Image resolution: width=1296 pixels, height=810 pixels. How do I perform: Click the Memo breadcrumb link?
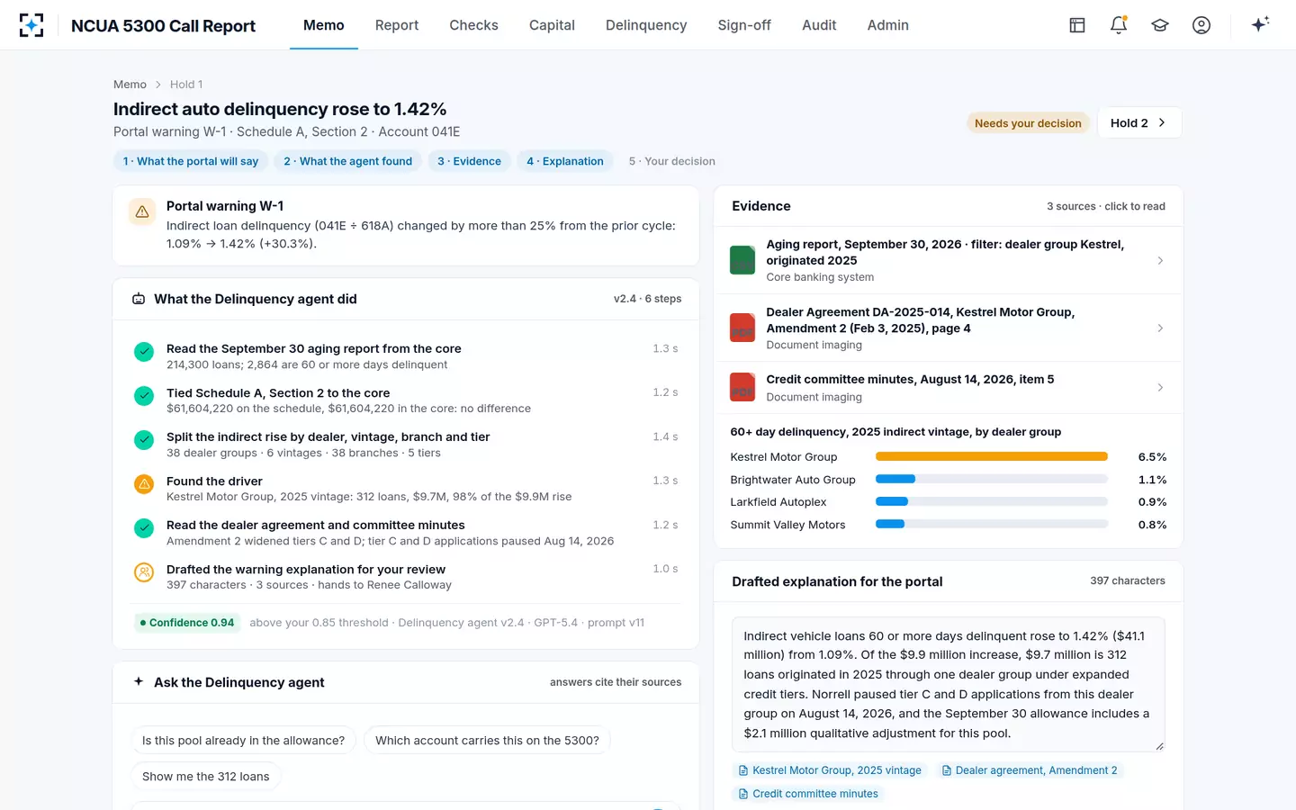point(130,85)
